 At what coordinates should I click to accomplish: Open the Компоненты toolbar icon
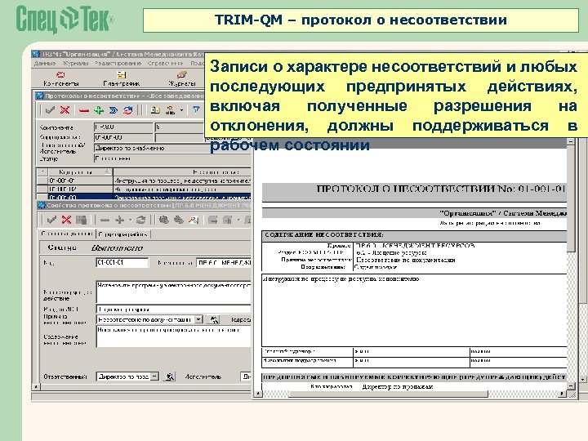click(60, 78)
